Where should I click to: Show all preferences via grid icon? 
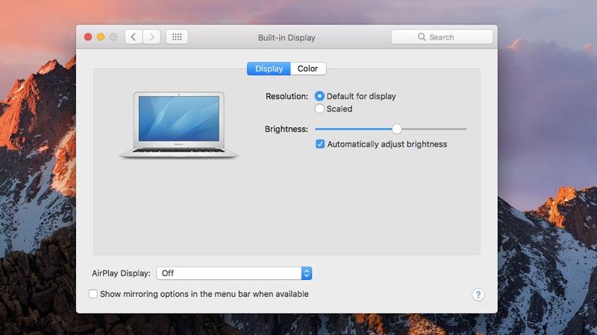tap(177, 36)
